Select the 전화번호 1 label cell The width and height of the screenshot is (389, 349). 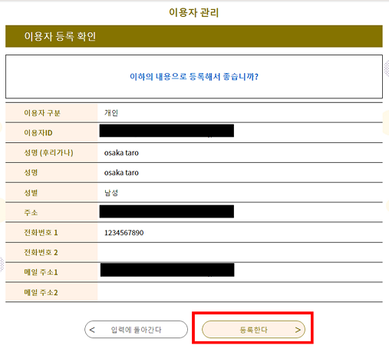tap(51, 233)
